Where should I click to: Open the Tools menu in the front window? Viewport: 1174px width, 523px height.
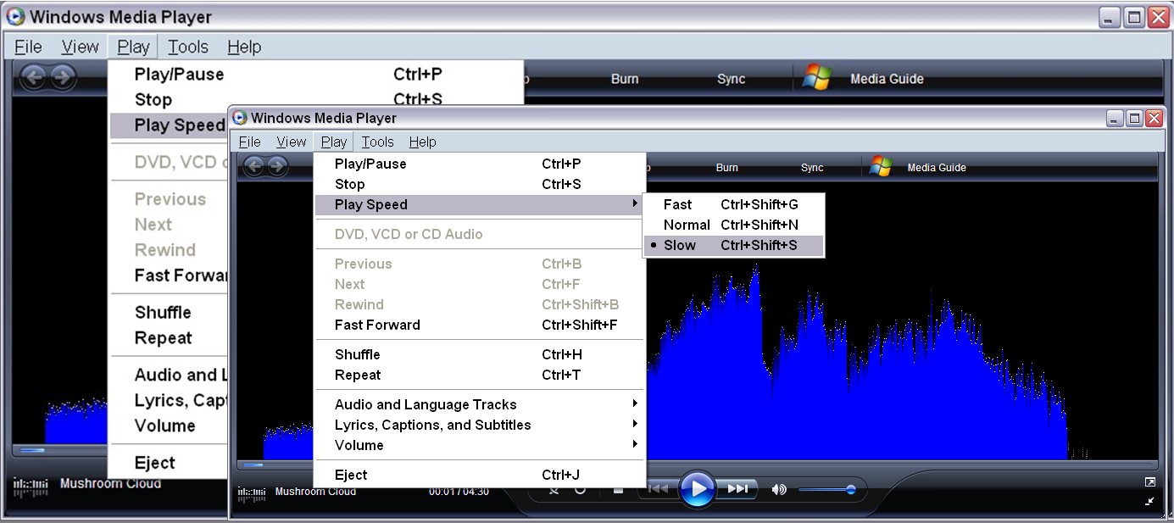point(377,142)
